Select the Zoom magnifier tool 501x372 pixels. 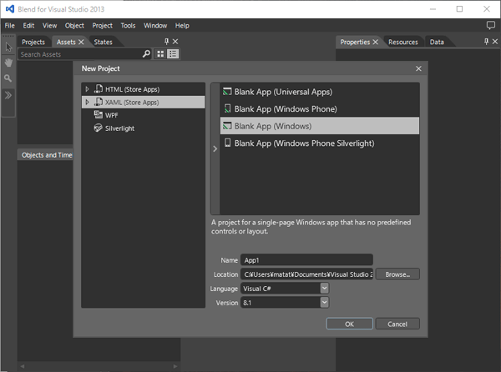pyautogui.click(x=8, y=78)
